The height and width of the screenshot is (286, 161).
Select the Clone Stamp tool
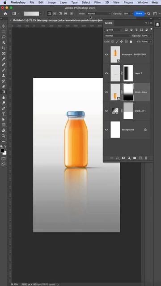(4, 76)
